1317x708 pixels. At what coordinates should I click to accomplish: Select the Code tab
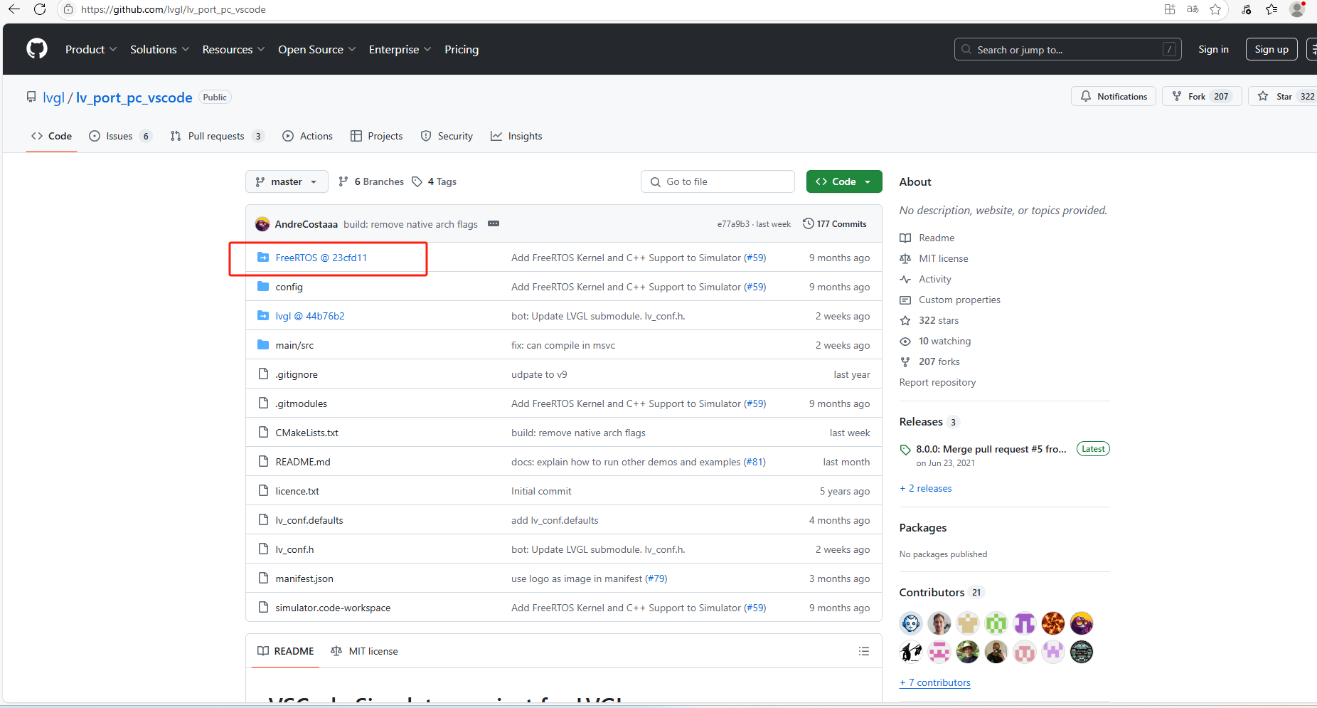click(x=51, y=136)
